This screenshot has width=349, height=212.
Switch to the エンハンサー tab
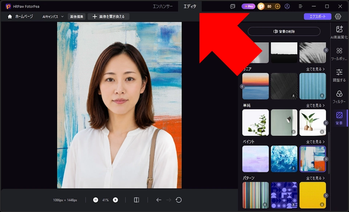(x=163, y=7)
